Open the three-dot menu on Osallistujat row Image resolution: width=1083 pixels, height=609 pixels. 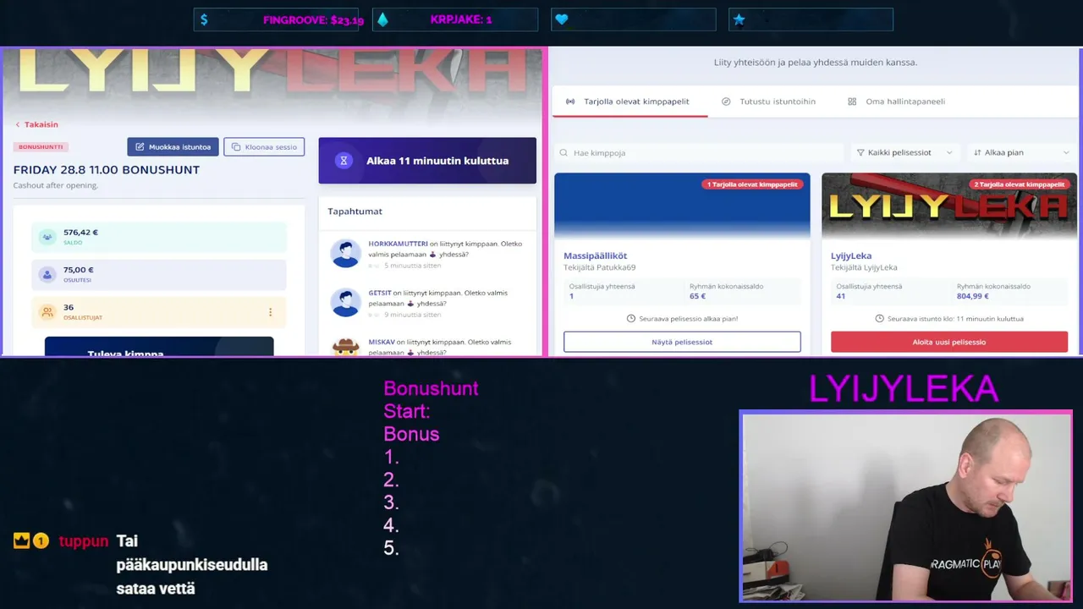(271, 312)
